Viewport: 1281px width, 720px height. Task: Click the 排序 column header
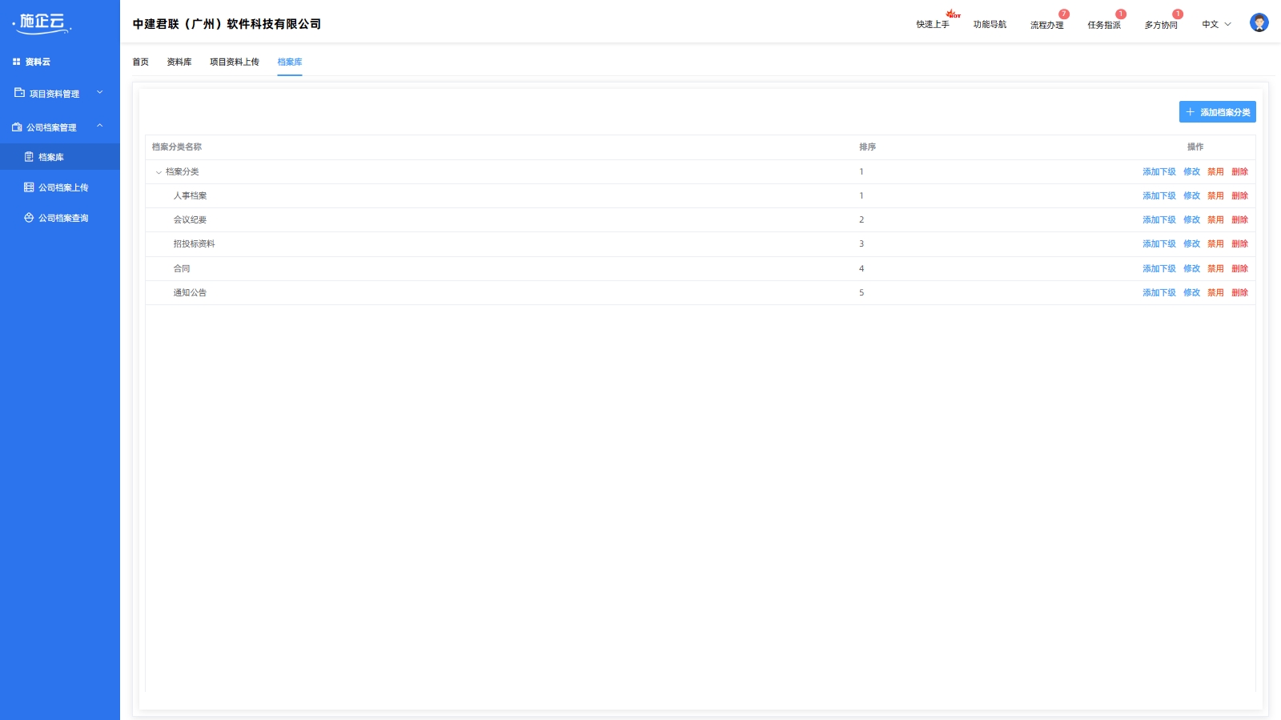(x=867, y=147)
